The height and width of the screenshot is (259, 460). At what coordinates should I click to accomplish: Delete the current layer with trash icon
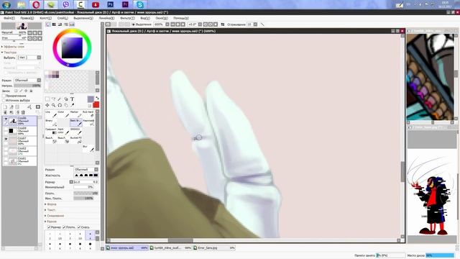(x=23, y=112)
